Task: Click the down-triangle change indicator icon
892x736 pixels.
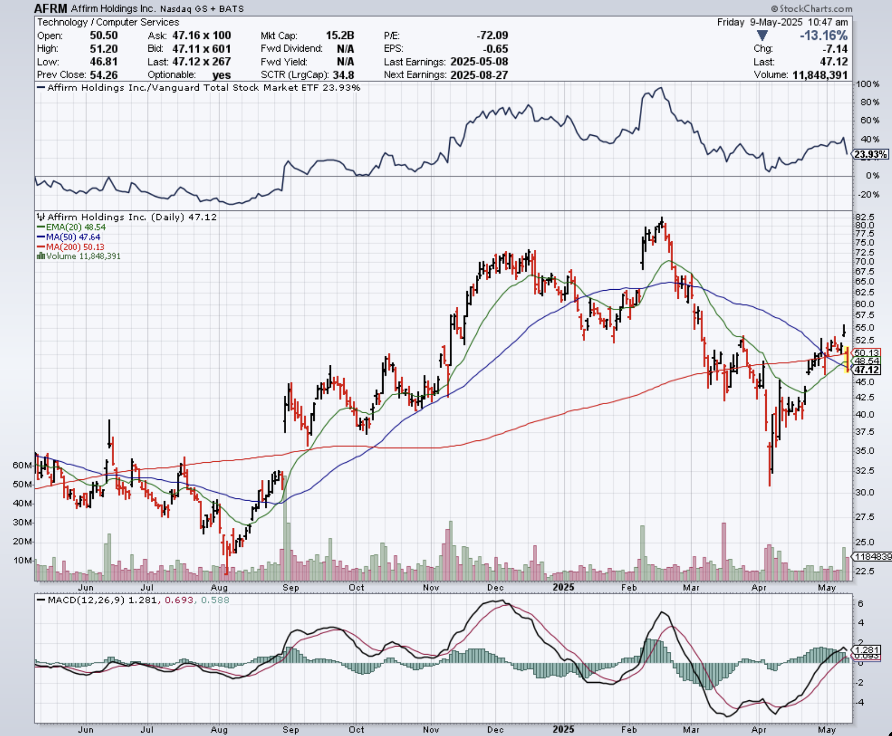Action: pyautogui.click(x=763, y=36)
